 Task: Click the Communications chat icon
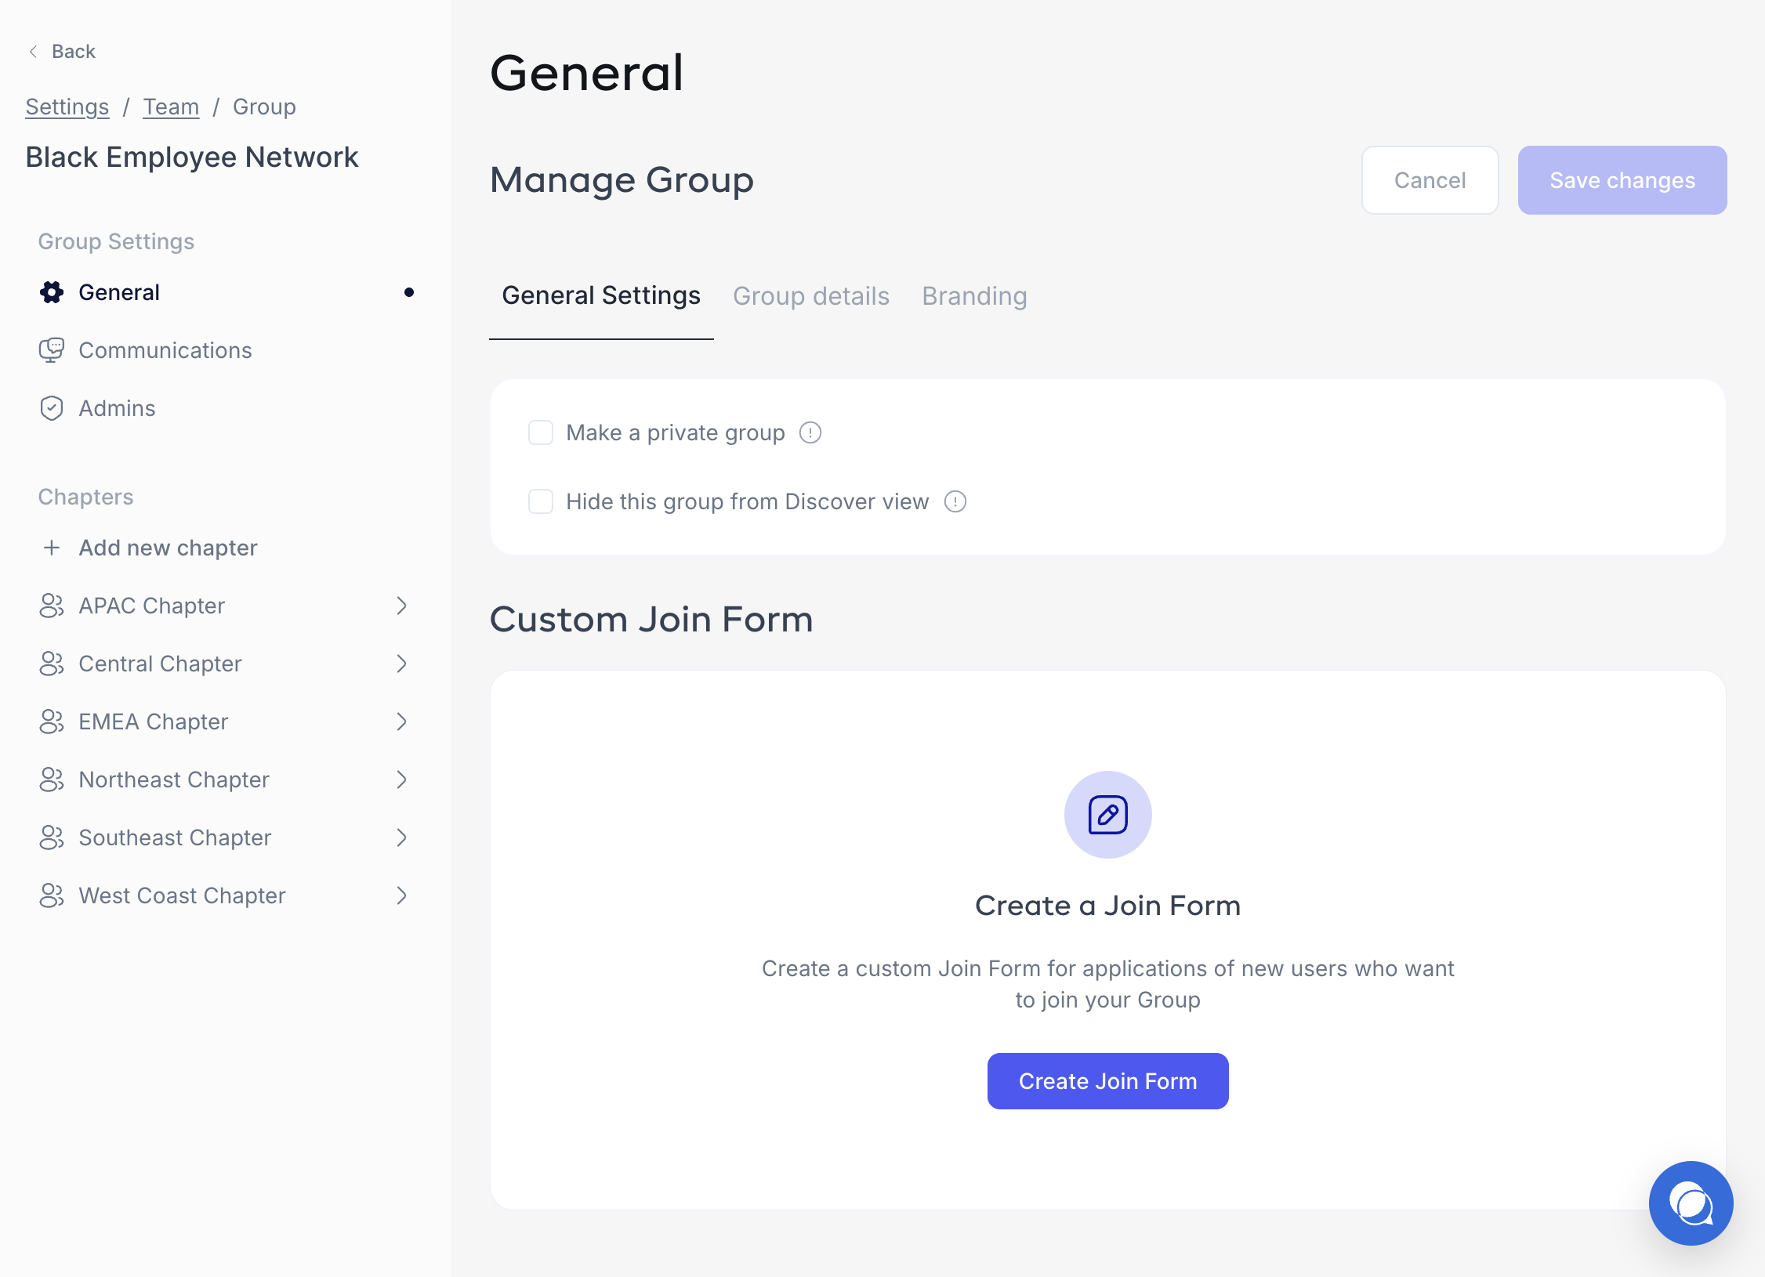[x=52, y=350]
